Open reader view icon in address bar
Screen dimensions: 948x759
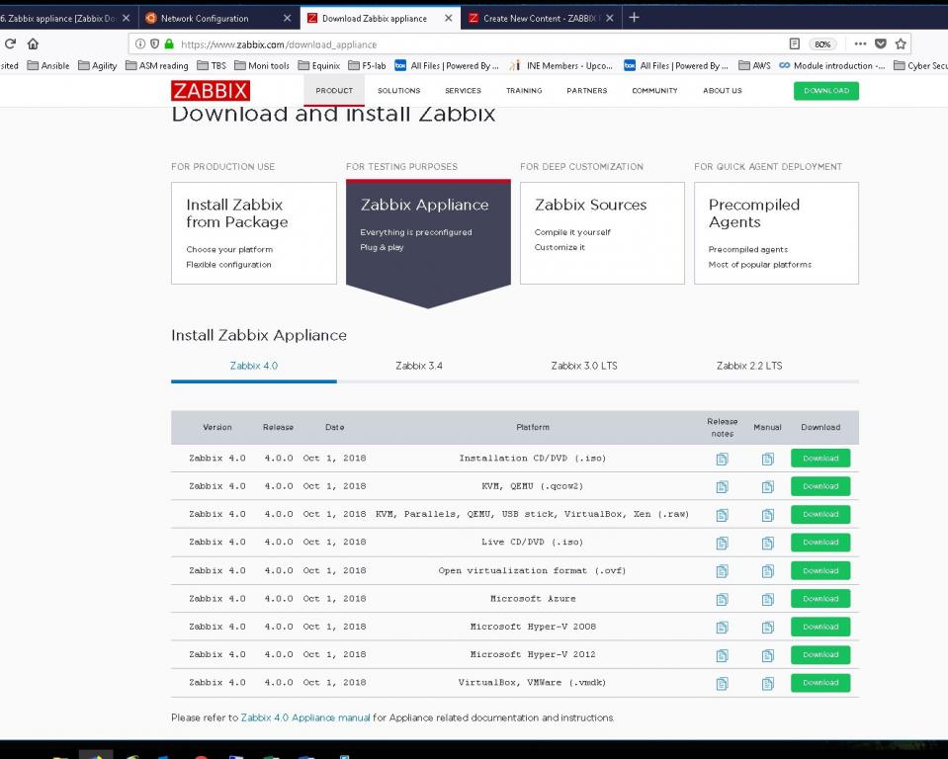point(795,43)
